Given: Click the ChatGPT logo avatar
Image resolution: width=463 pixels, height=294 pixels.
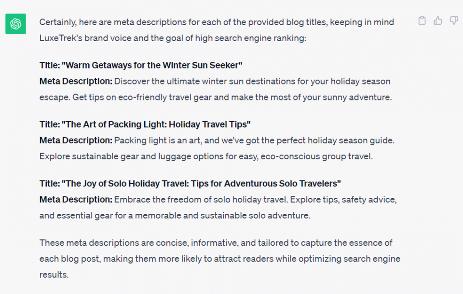Looking at the screenshot, I should point(15,24).
